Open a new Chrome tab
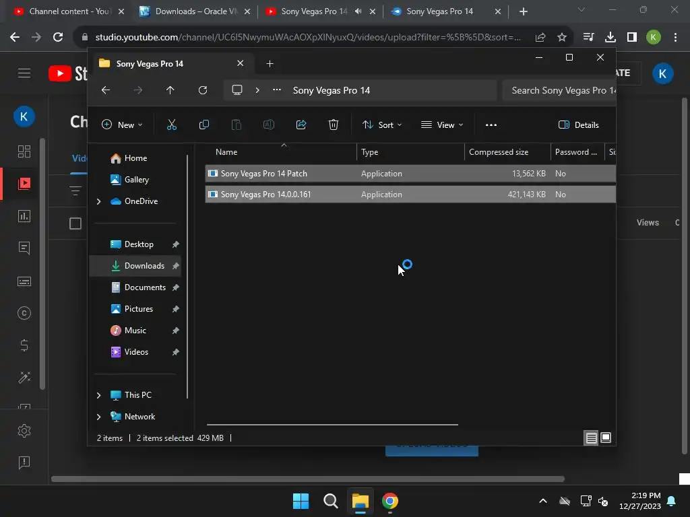 tap(523, 11)
